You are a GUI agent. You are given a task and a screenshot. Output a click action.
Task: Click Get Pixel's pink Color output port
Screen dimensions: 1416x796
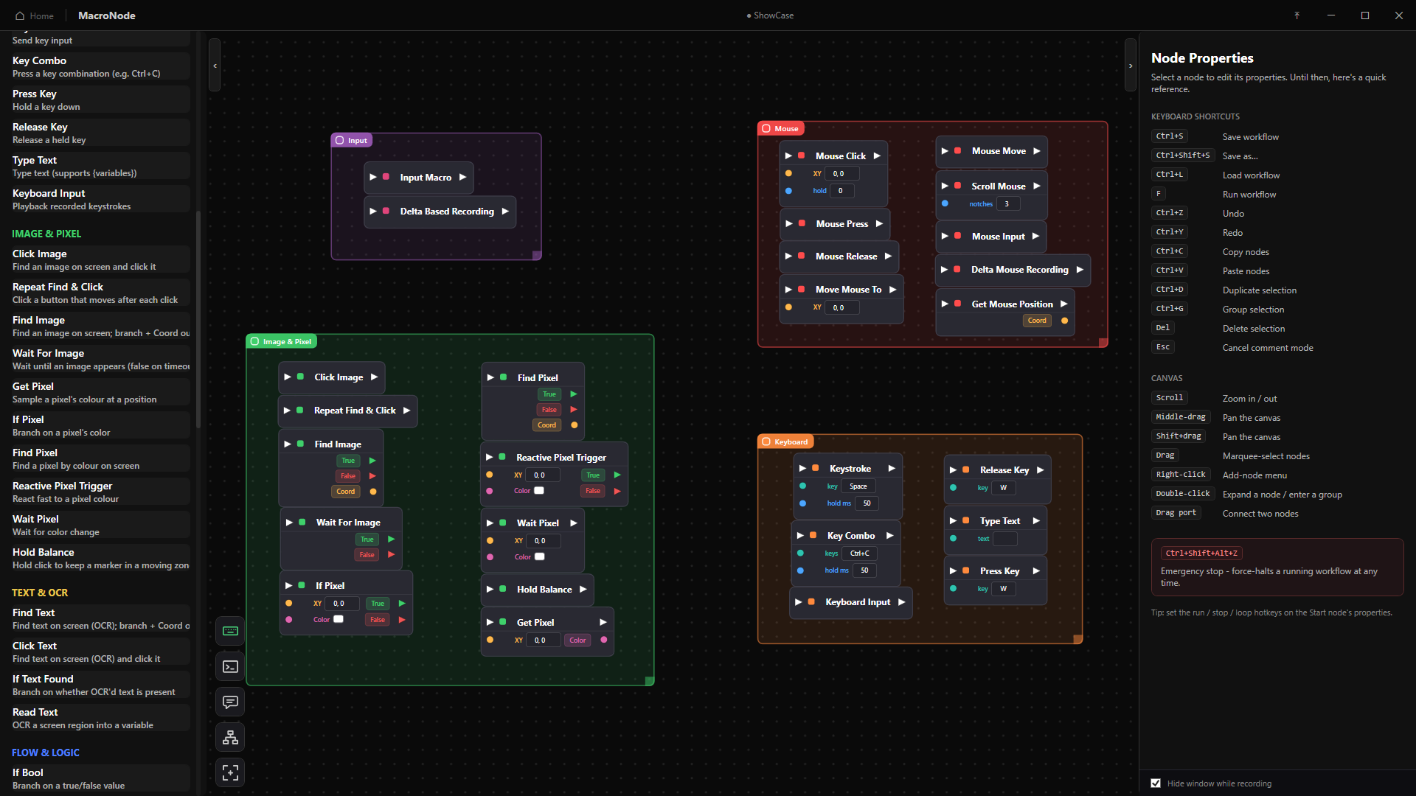point(604,640)
